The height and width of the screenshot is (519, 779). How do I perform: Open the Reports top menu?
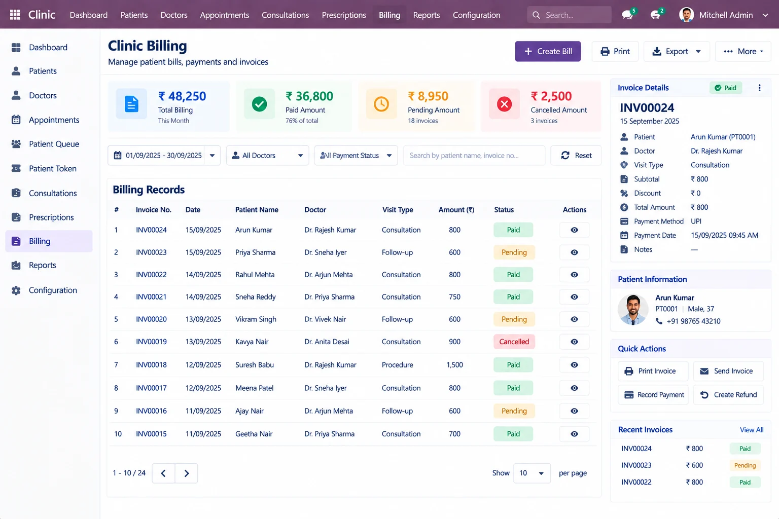[x=427, y=15]
